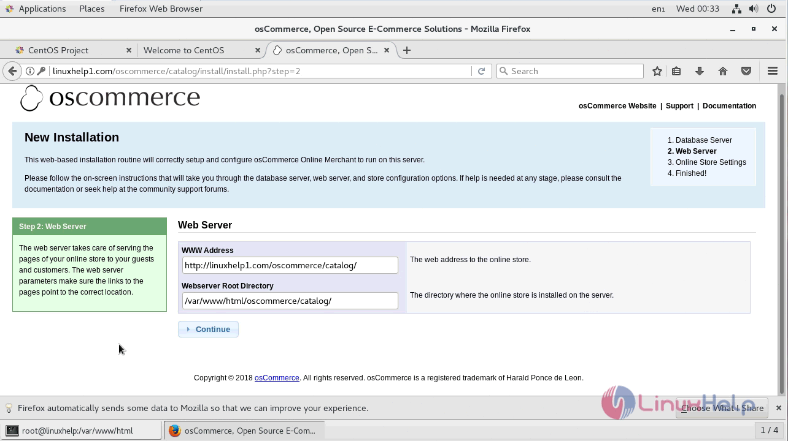
Task: Go to Firefox home page icon
Action: pos(723,71)
